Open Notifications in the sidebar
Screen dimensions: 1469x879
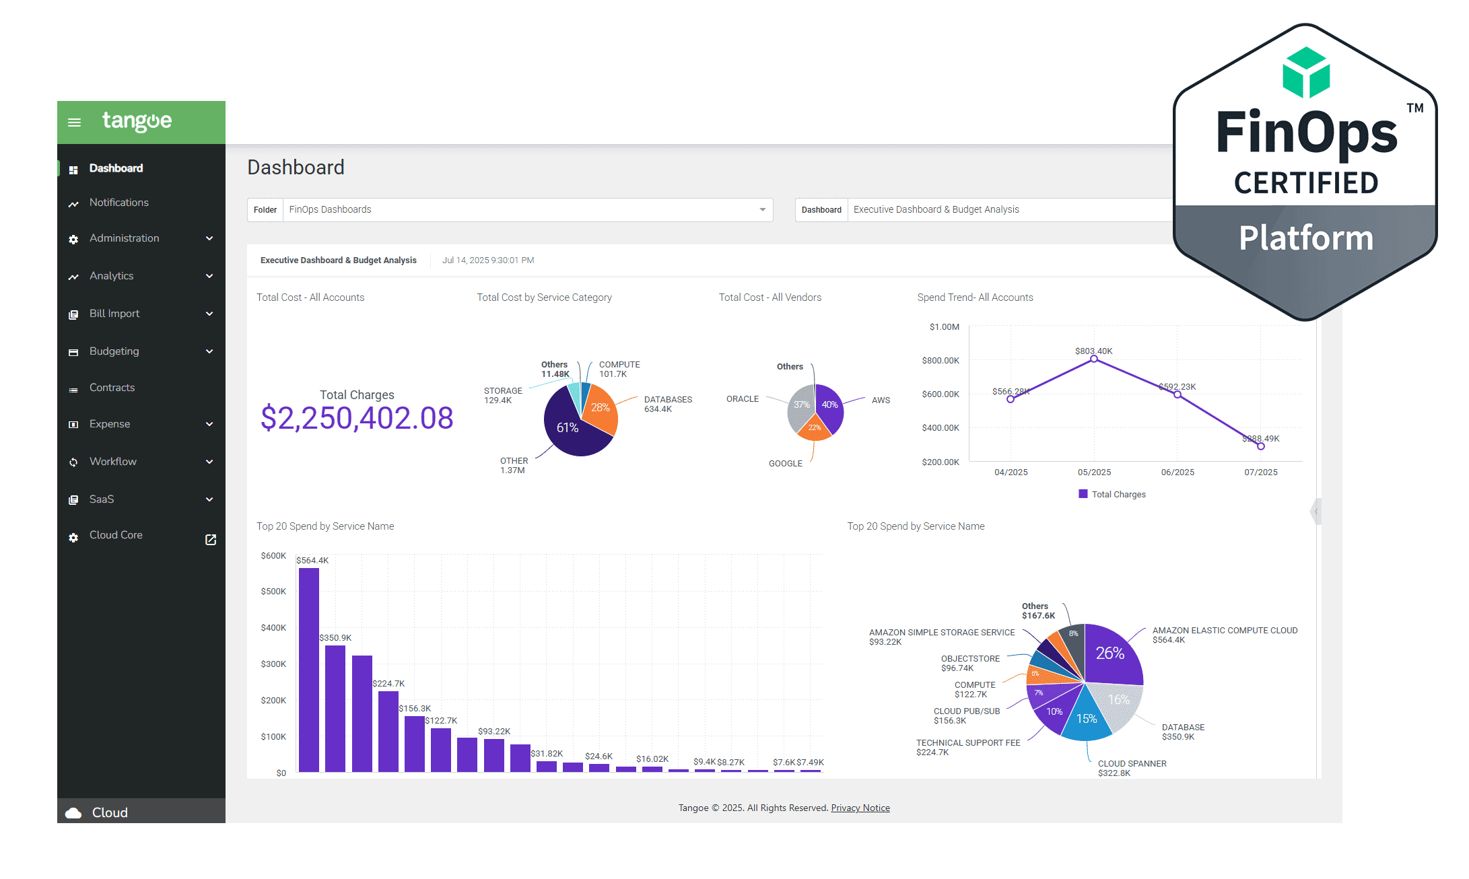point(118,203)
